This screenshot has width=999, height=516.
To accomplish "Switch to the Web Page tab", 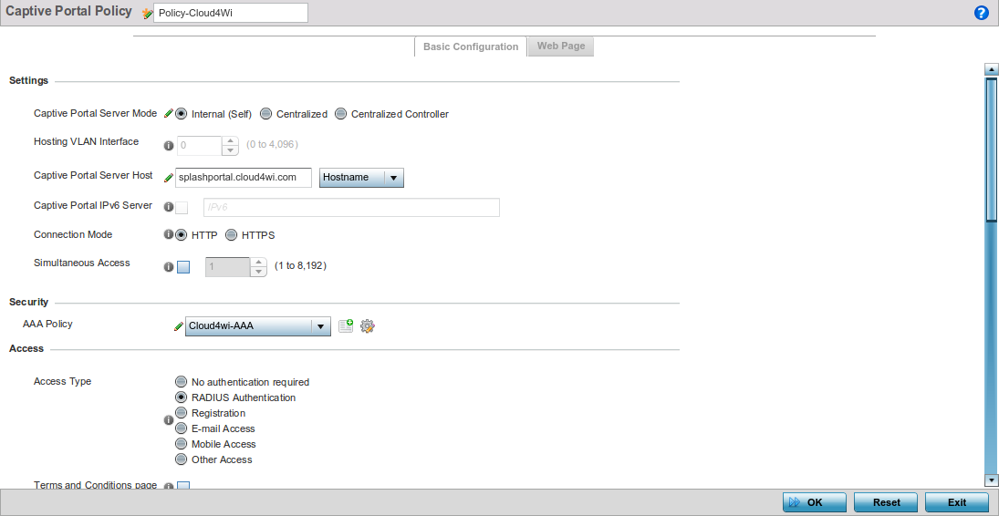I will point(561,46).
